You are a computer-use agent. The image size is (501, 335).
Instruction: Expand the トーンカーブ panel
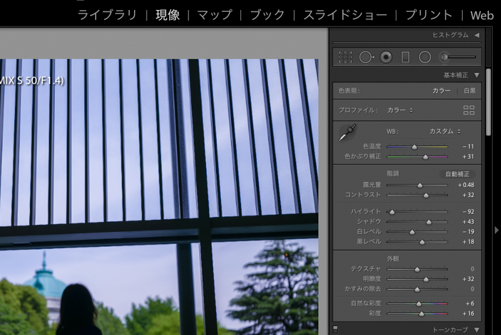[477, 329]
